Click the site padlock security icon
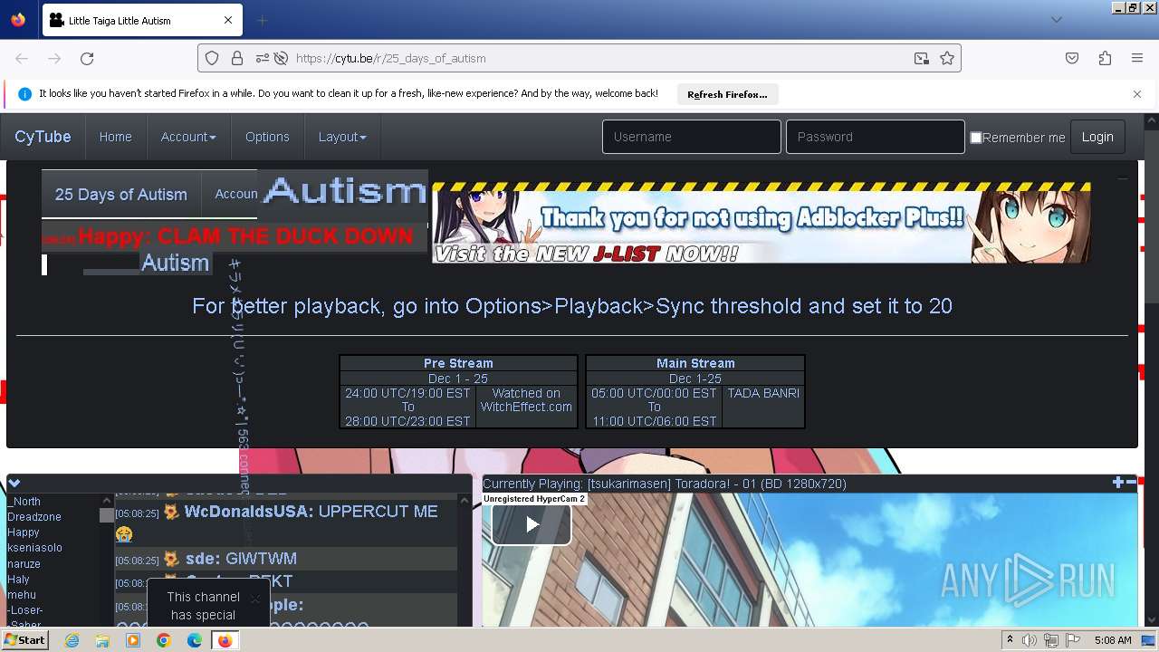Viewport: 1159px width, 652px height. (x=237, y=58)
